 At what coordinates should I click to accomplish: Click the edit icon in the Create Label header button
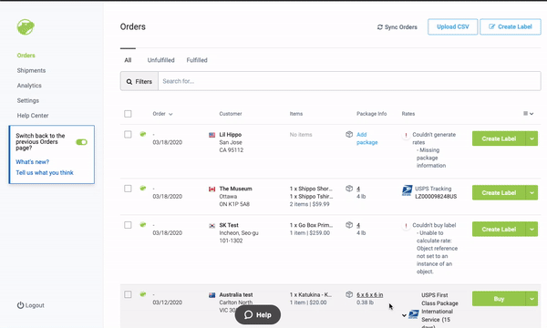(492, 26)
